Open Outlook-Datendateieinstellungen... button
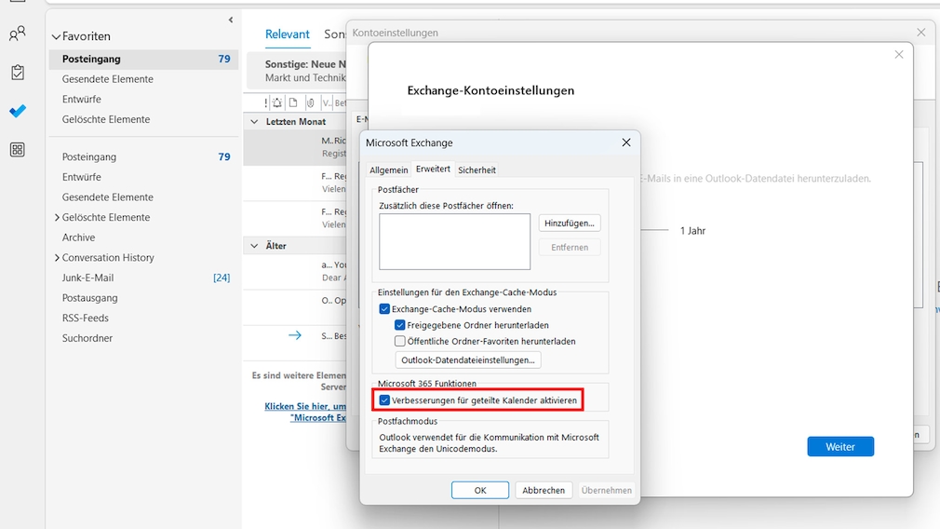This screenshot has height=529, width=940. point(467,359)
